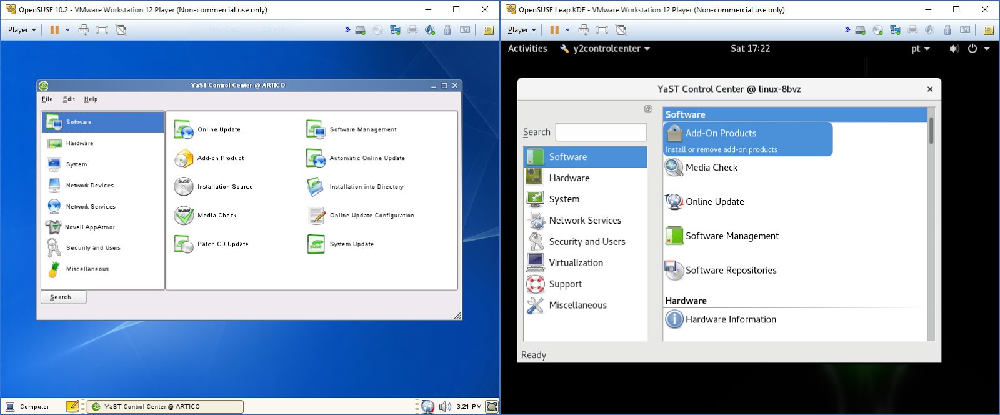
Task: Click volume icon in GNOME top bar
Action: (x=954, y=49)
